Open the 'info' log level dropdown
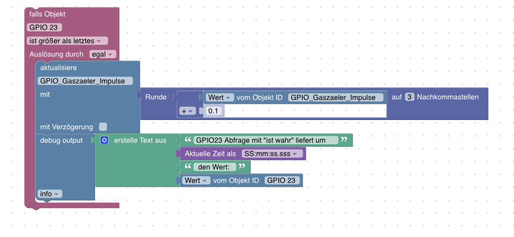514x237 pixels. click(50, 194)
